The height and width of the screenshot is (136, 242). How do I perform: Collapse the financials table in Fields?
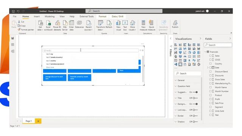pos(205,52)
